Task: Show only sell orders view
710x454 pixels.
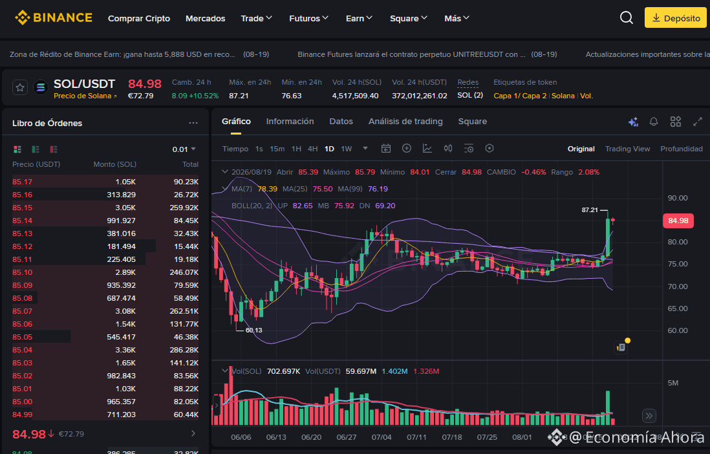Action: [54, 149]
